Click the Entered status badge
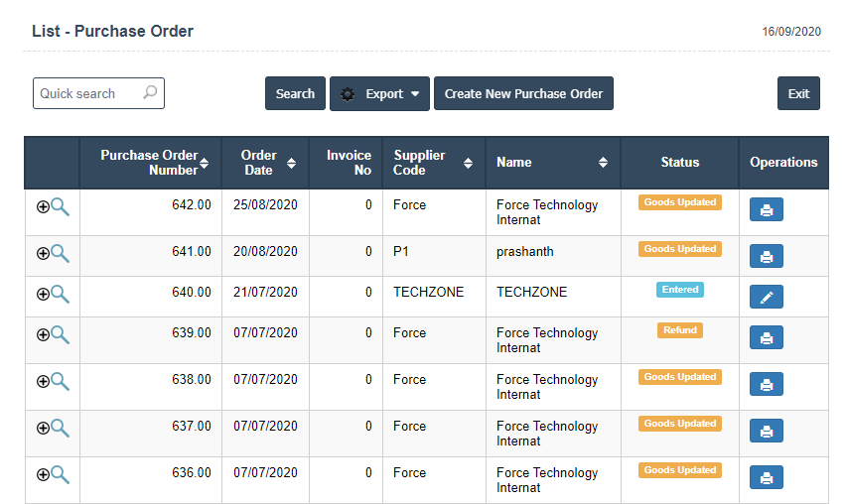This screenshot has height=504, width=846. (x=680, y=290)
